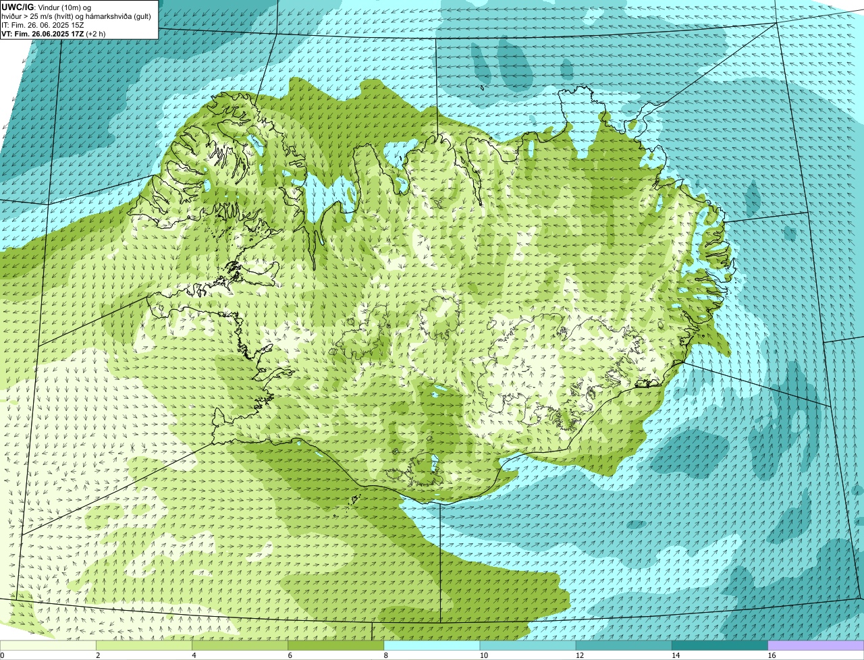
Task: Click the 'IT: Fim. 26. 06. 2025 15Z' line
Action: pyautogui.click(x=43, y=24)
